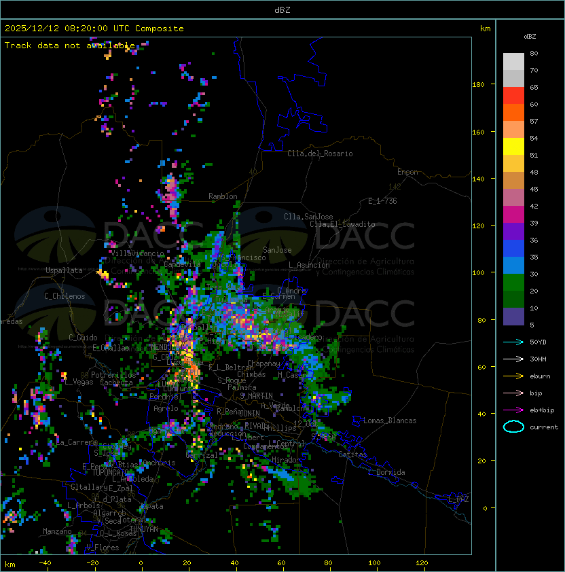Click the E_1-736 map label

pos(382,201)
